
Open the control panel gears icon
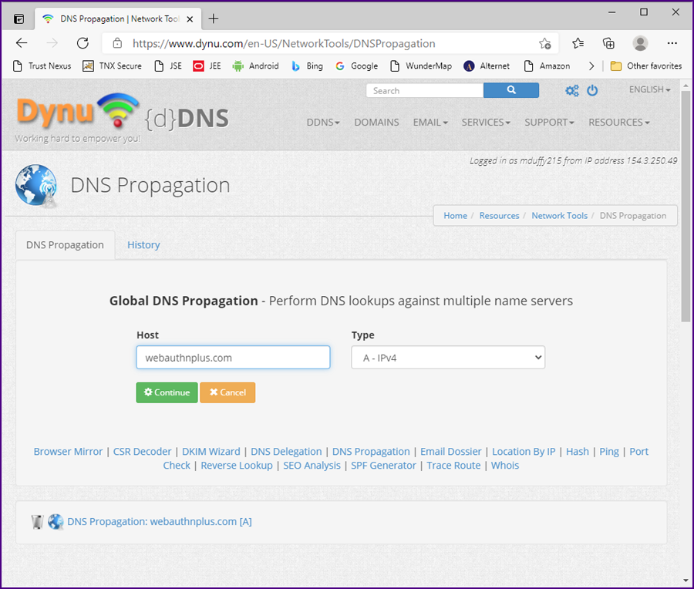pyautogui.click(x=571, y=90)
